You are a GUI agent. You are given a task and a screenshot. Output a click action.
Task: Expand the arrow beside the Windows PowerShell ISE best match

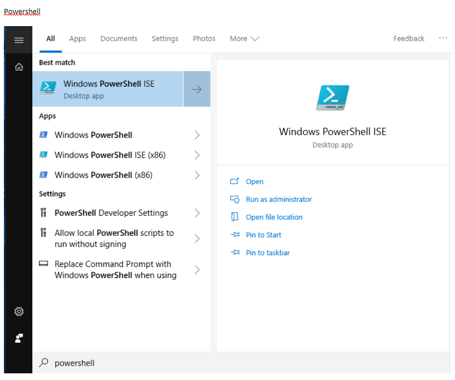(197, 89)
